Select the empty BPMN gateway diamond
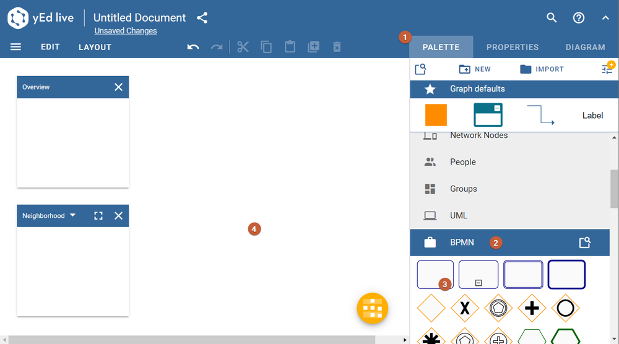619x344 pixels. coord(431,308)
